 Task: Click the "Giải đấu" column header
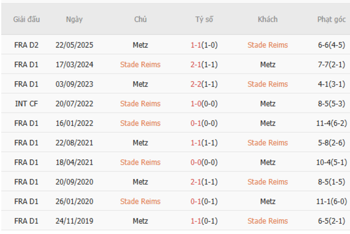[x=26, y=19]
